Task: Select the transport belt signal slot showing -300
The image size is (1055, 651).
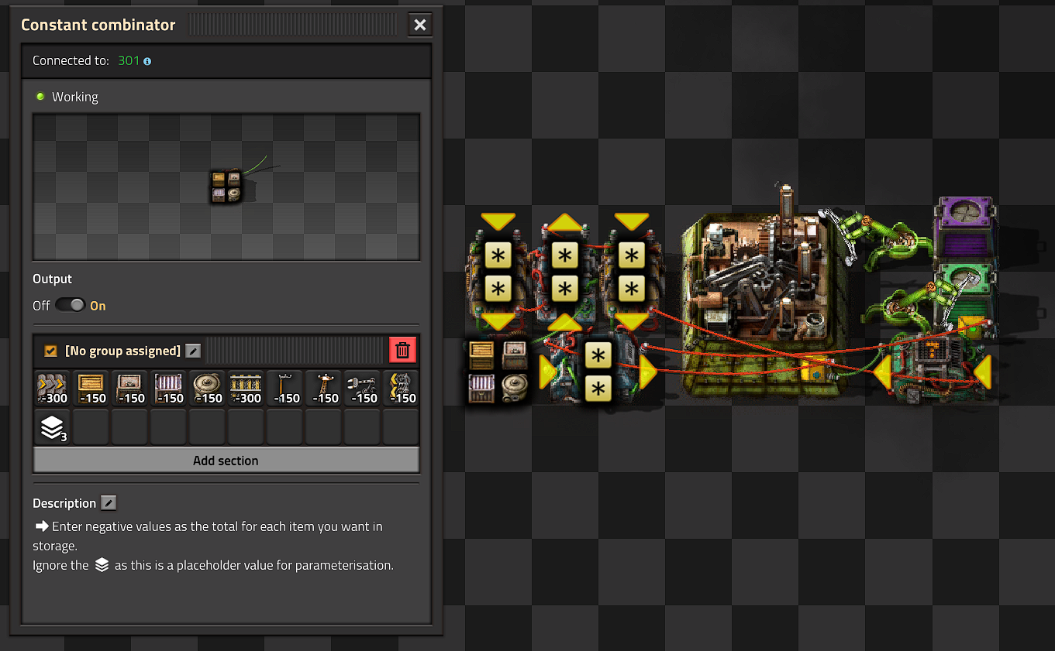Action: pos(53,388)
